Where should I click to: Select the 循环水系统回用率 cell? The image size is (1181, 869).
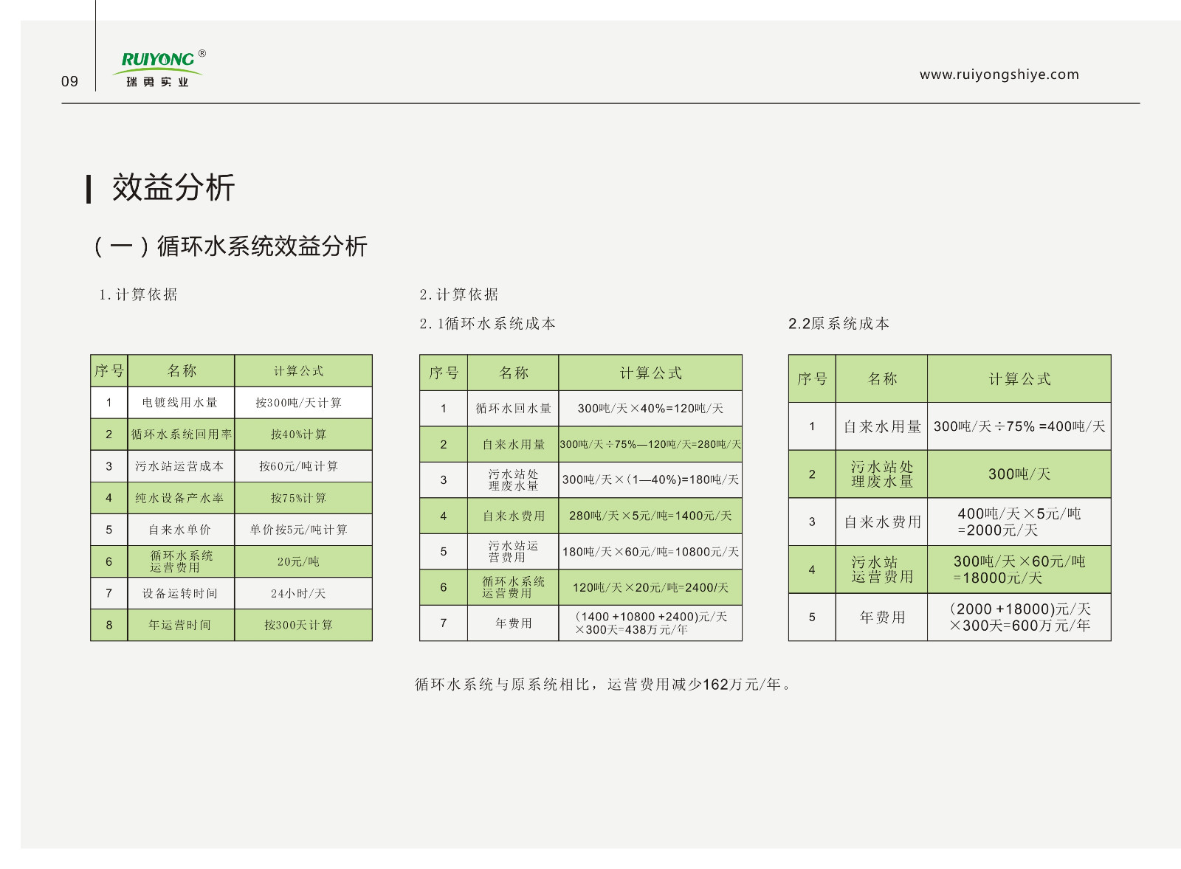coord(181,434)
